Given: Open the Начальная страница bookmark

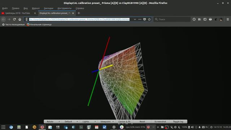Looking at the screenshot, I should (x=39, y=25).
